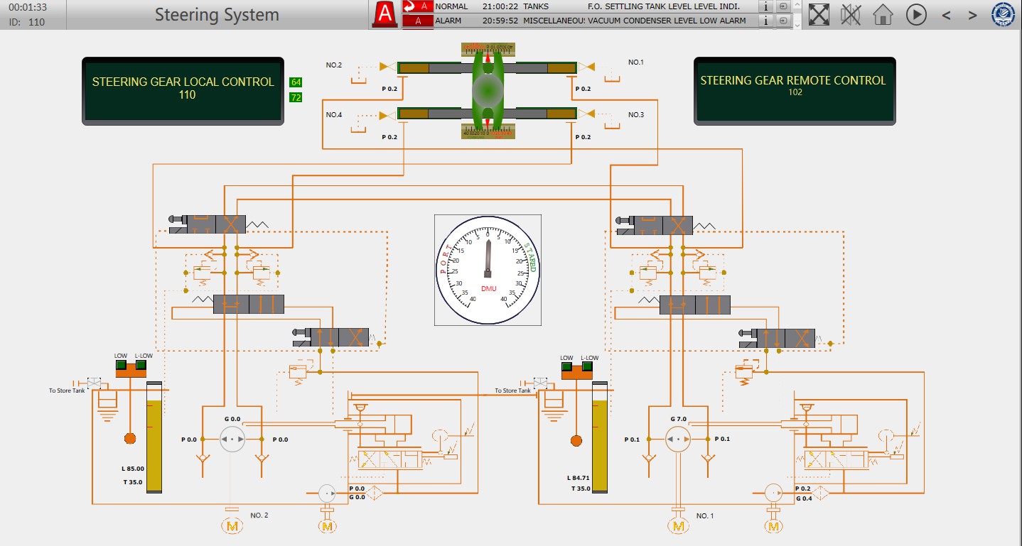Click the right To Store Tank valve
Viewport: 1022px width, 546px height.
click(539, 383)
